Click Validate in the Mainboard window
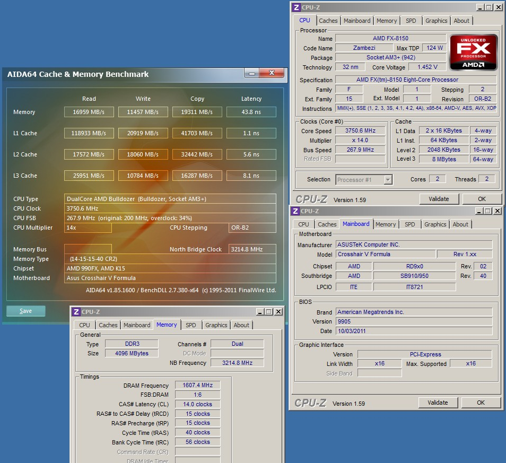 tap(438, 403)
